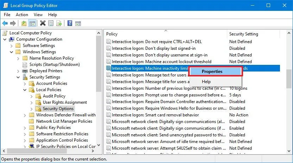Toggle the Show/Hide Console Tree icon
293x163 pixels.
(32, 23)
